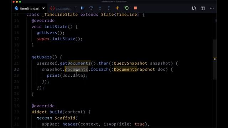
Task: Click print statement on line 23
Action: click(67, 75)
